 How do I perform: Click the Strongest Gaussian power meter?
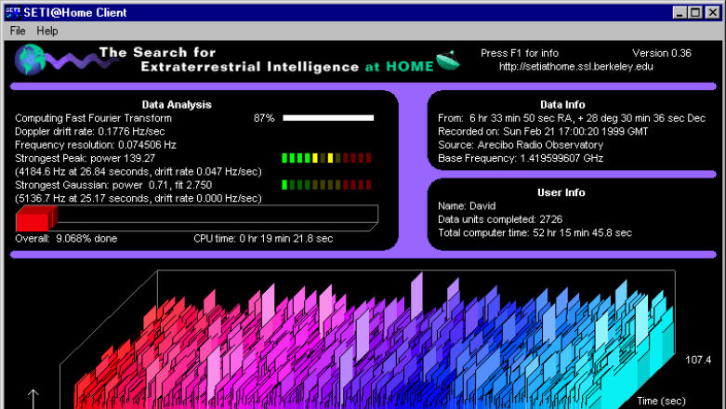point(326,185)
